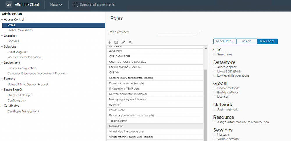
Task: Select the CNS-DATASTORE role
Action: (x=155, y=57)
